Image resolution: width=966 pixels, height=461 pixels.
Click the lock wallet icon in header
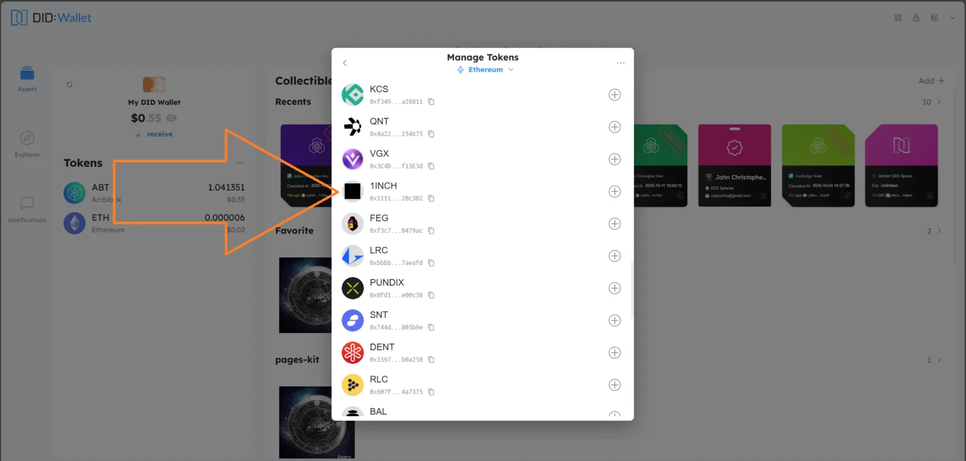click(916, 18)
